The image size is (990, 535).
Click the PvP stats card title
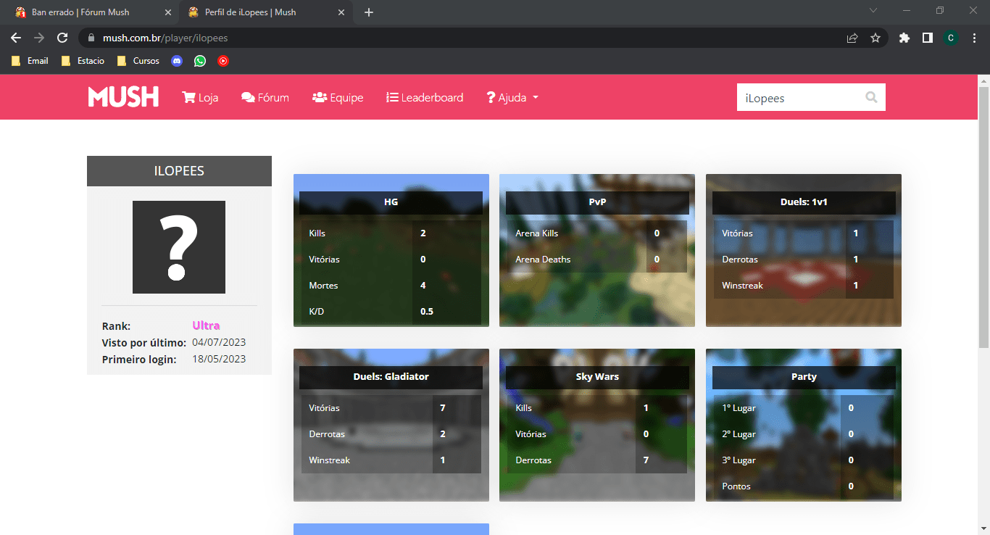point(597,202)
